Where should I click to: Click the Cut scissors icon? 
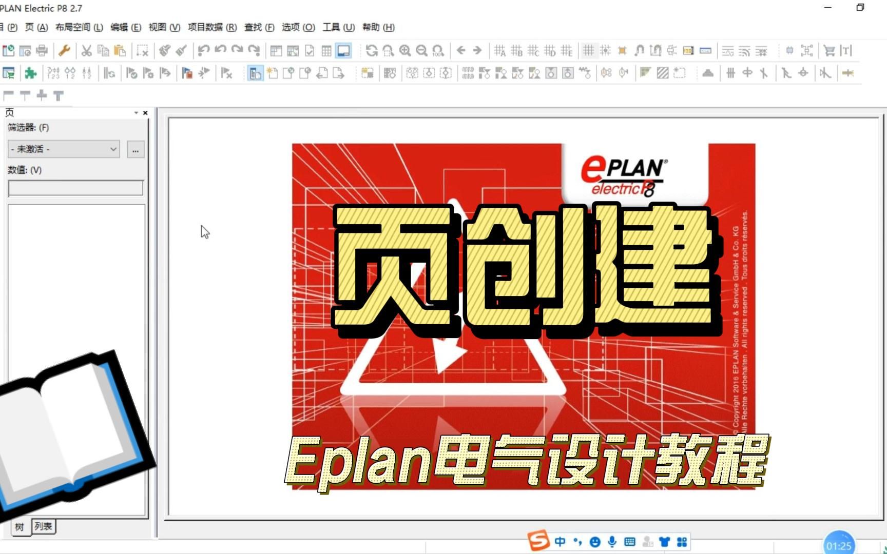click(x=86, y=50)
